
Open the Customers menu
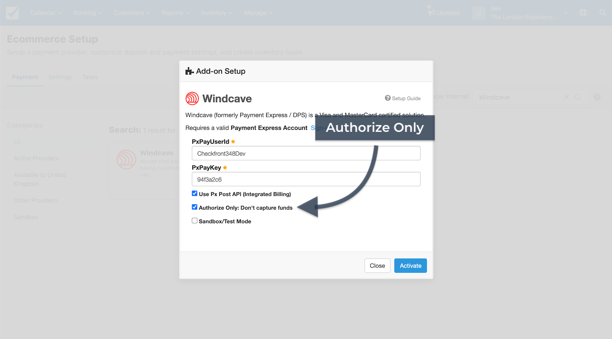pyautogui.click(x=131, y=13)
